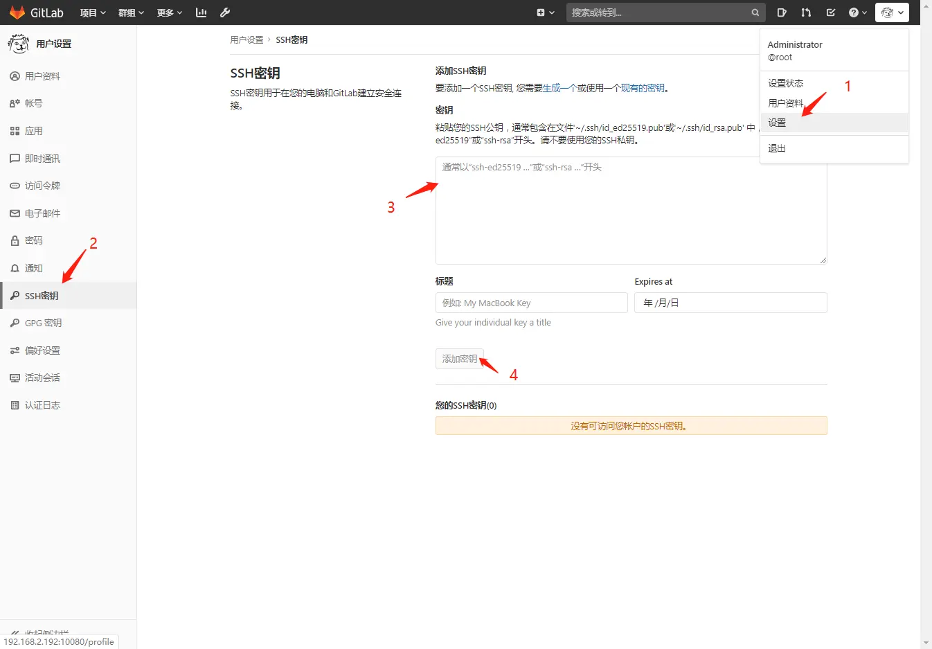The height and width of the screenshot is (649, 932).
Task: Open the to-do list icon in top bar
Action: [831, 12]
